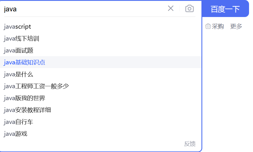This screenshot has width=253, height=152.
Task: Click the 反馈 feedback link
Action: [x=190, y=144]
